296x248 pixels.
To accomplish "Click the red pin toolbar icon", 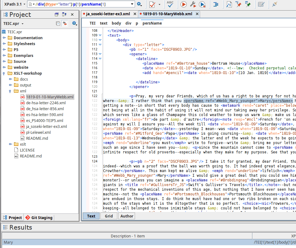I will click(239, 4).
